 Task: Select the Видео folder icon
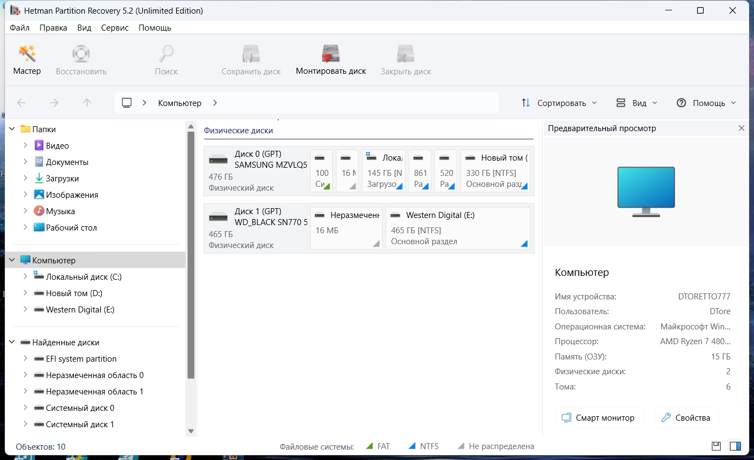pos(39,146)
